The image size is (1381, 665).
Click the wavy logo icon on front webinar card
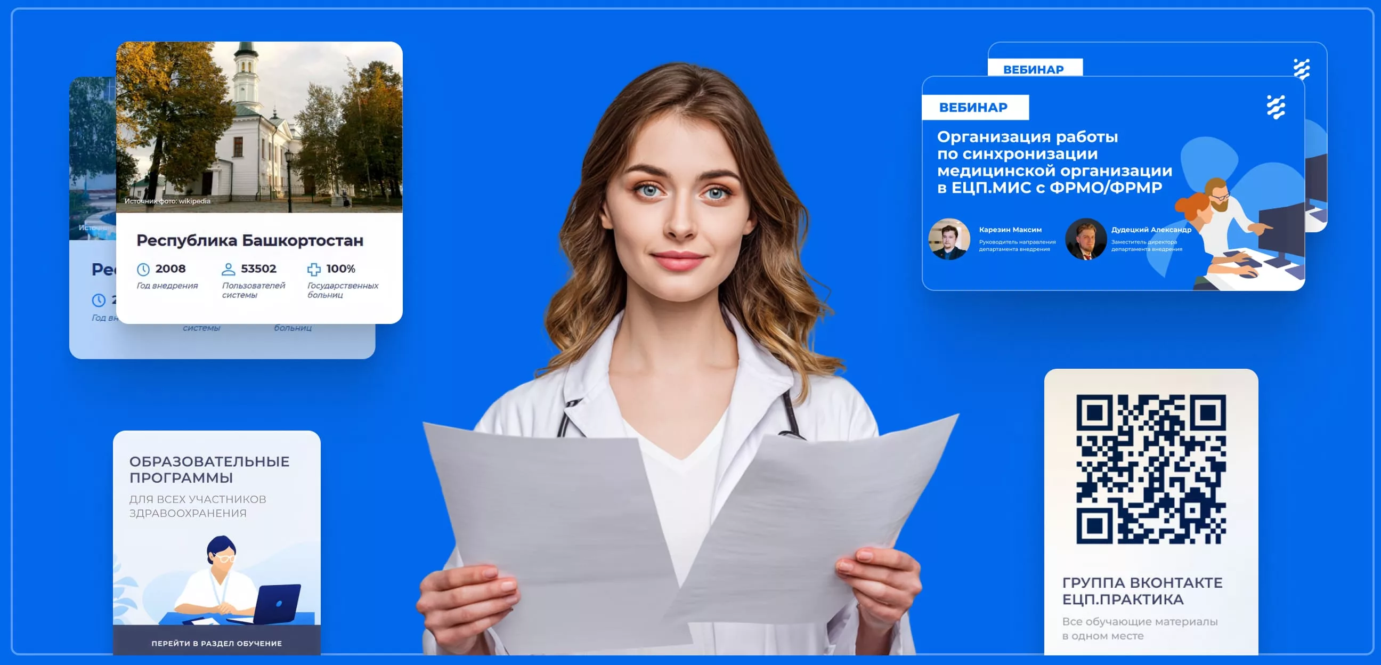[1276, 107]
